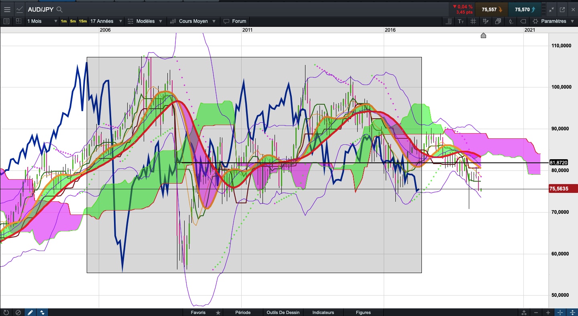Viewport: 578px width, 316px height.
Task: Toggle the vertical split crosshair button
Action: [x=572, y=312]
